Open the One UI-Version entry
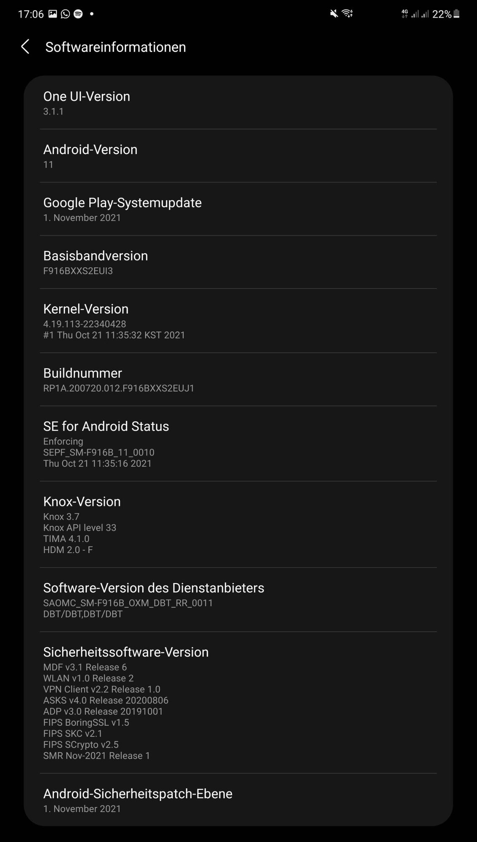The image size is (477, 842). pyautogui.click(x=238, y=103)
